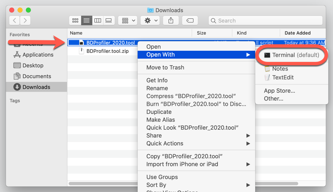Click the Terminal app icon in submenu
The width and height of the screenshot is (333, 192).
(x=267, y=55)
